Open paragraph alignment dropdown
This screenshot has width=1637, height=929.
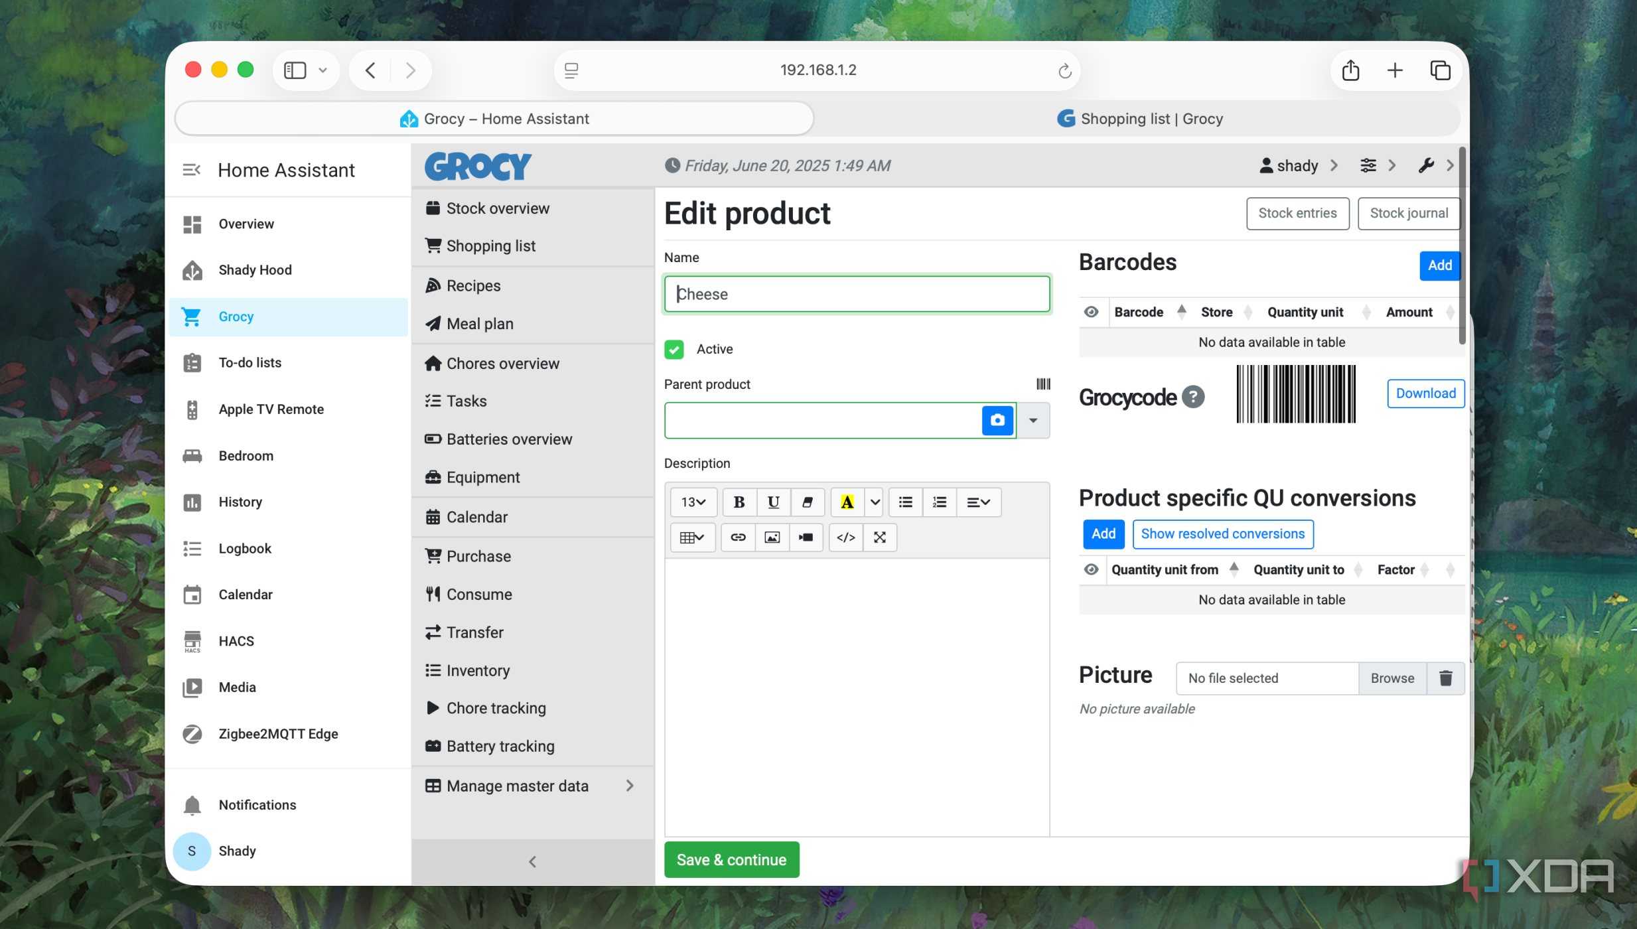click(978, 502)
